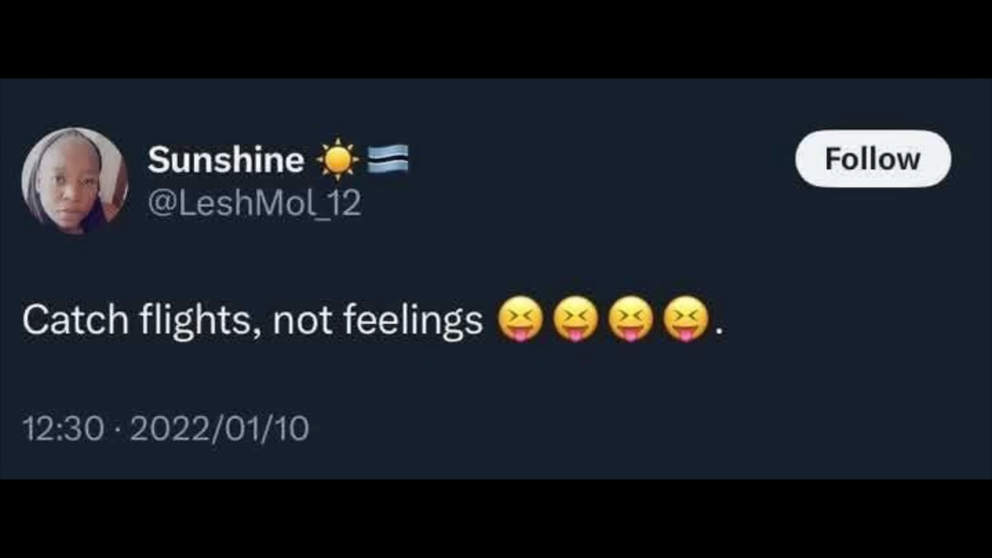Viewport: 992px width, 558px height.
Task: Click the word "Catch" in the tweet
Action: click(75, 320)
